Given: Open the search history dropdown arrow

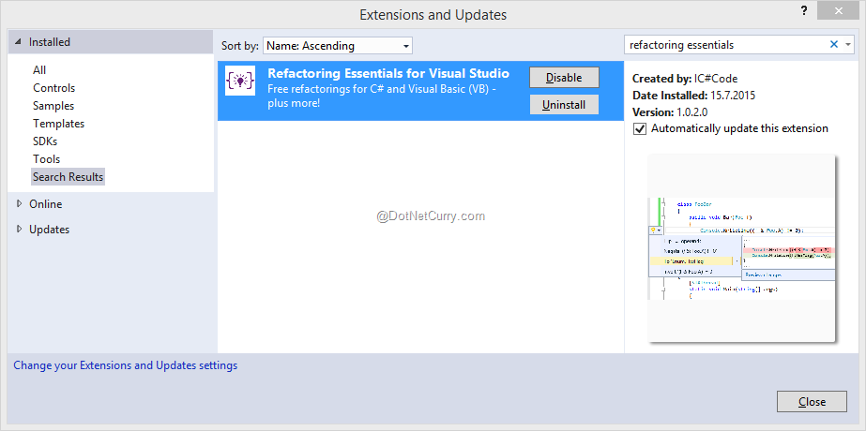Looking at the screenshot, I should (848, 45).
